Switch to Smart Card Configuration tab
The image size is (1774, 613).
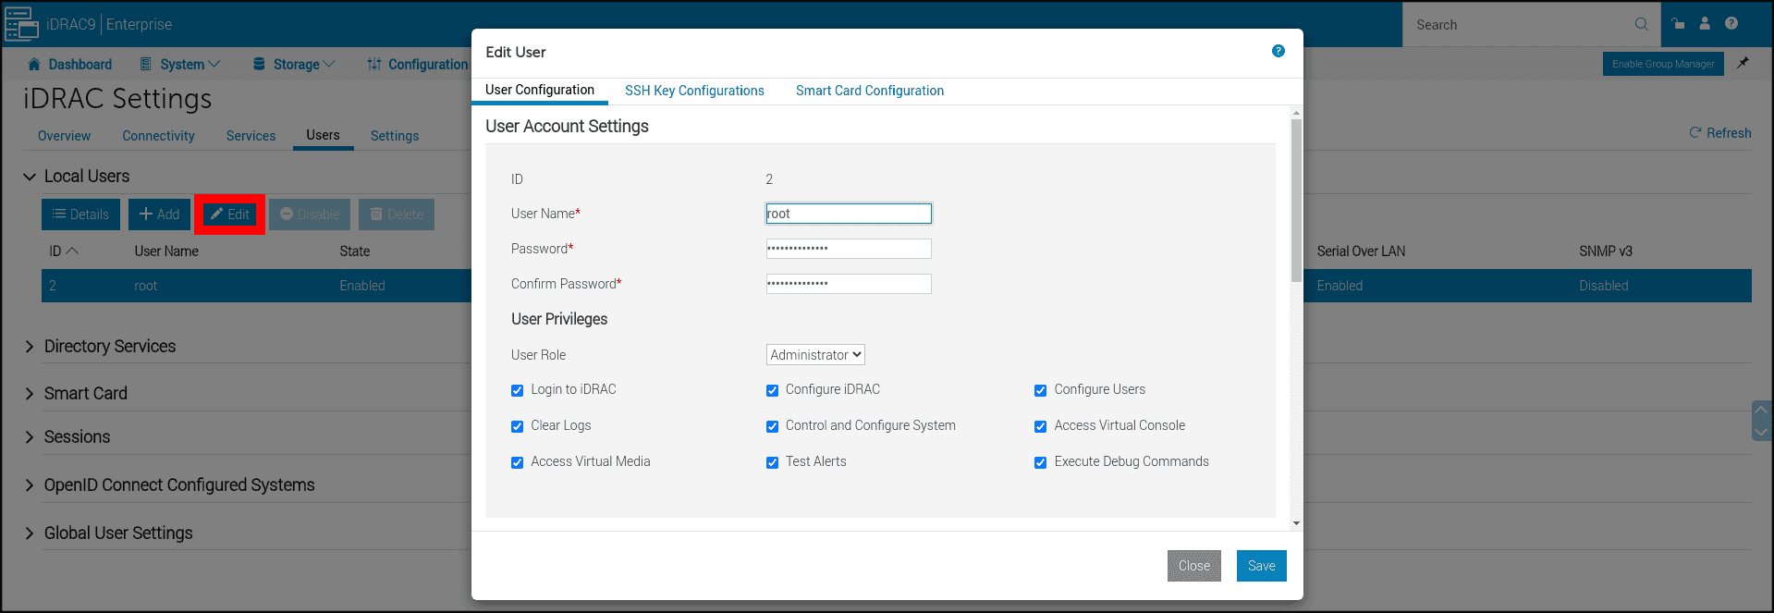point(870,91)
